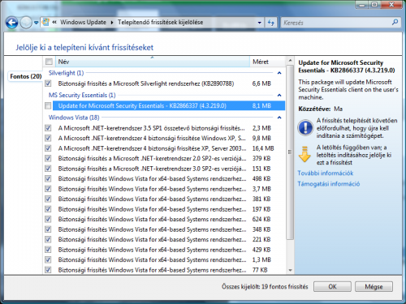The image size is (406, 304).
Task: Sort the list by Méret column
Action: pyautogui.click(x=267, y=62)
